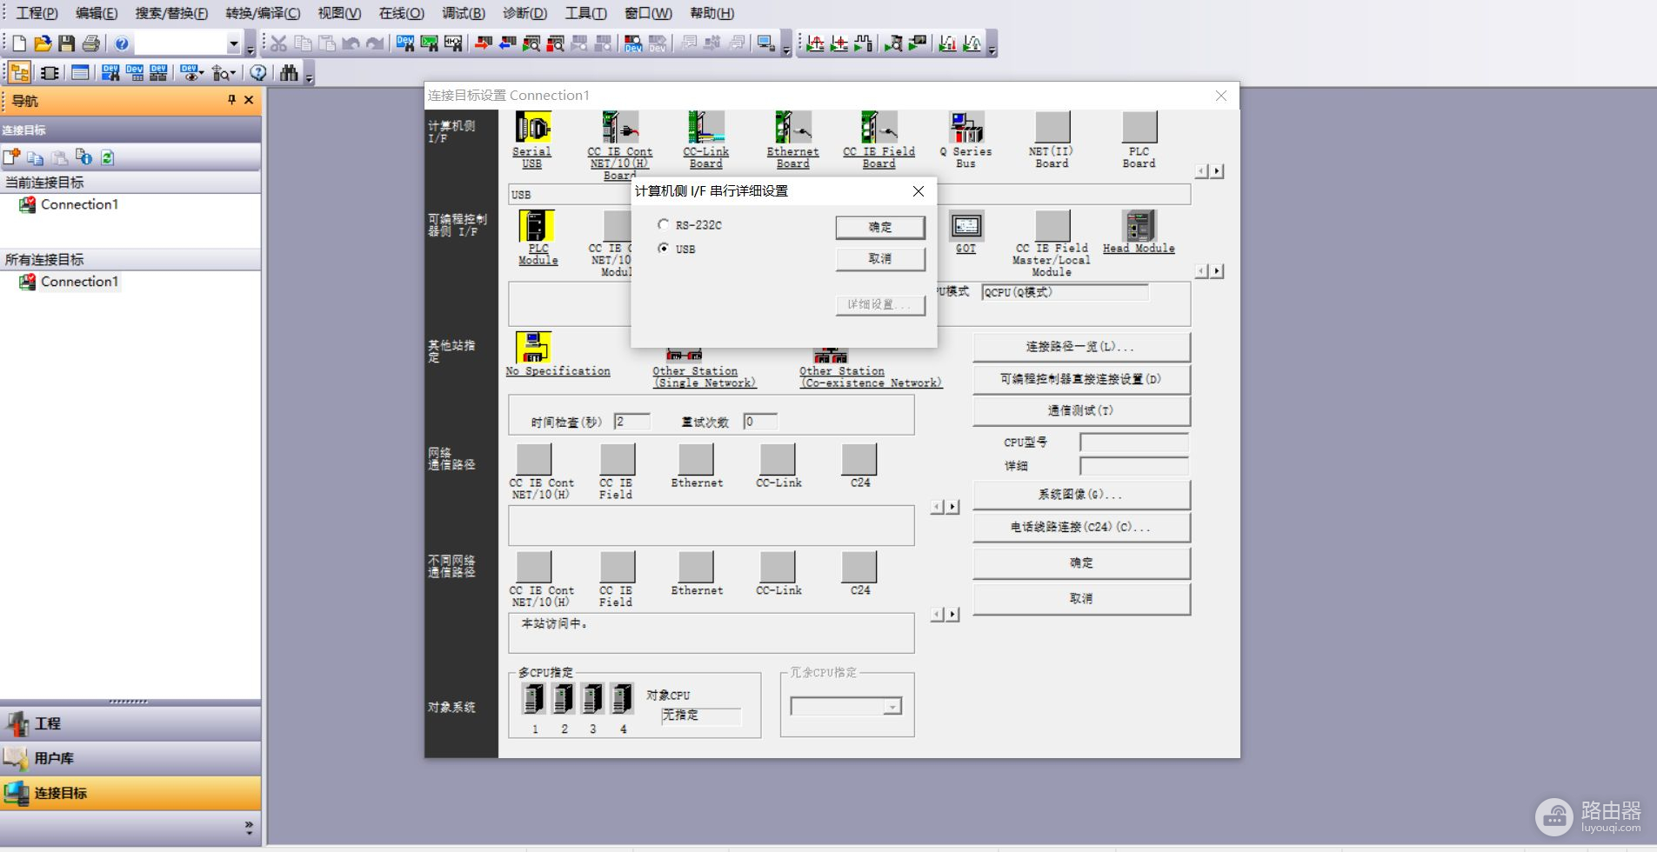This screenshot has width=1657, height=852.
Task: Click the Serial USB interface icon
Action: click(x=532, y=128)
